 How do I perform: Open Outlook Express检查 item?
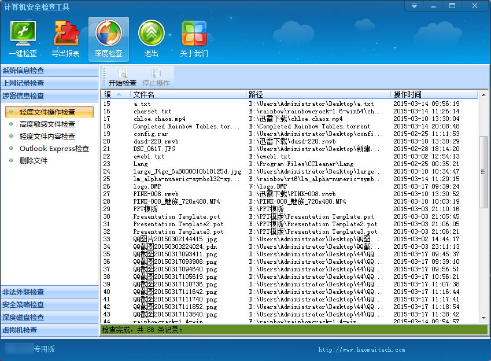54,149
